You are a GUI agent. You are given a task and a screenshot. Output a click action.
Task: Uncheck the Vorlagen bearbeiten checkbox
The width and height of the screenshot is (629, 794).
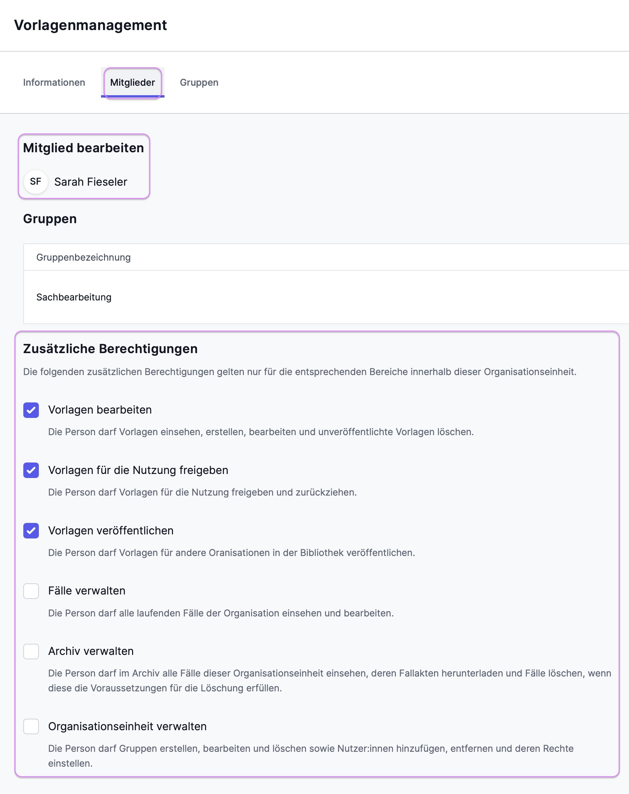point(31,410)
